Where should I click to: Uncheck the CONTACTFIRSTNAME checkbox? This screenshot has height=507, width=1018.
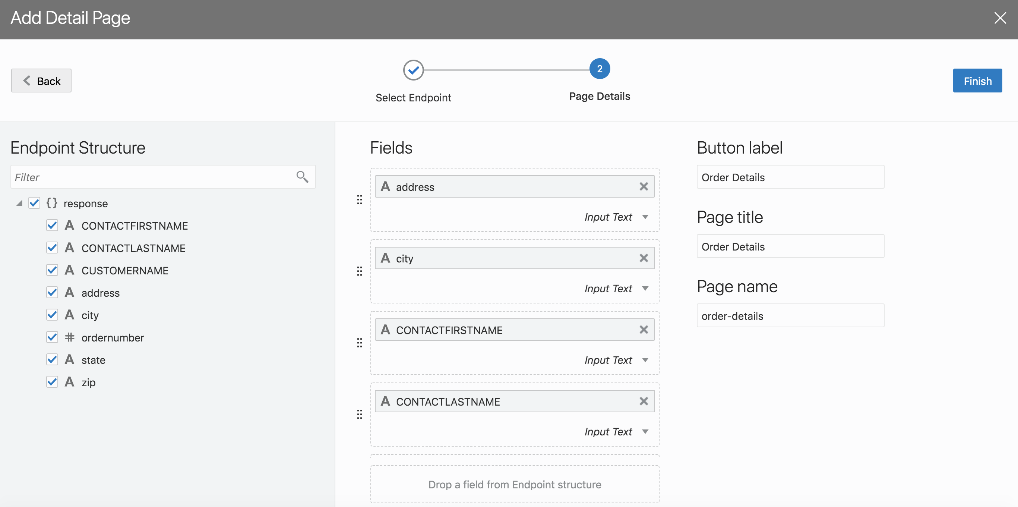pos(52,226)
